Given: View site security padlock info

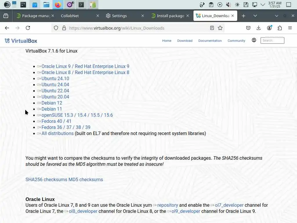Looking at the screenshot, I should click(x=64, y=28).
